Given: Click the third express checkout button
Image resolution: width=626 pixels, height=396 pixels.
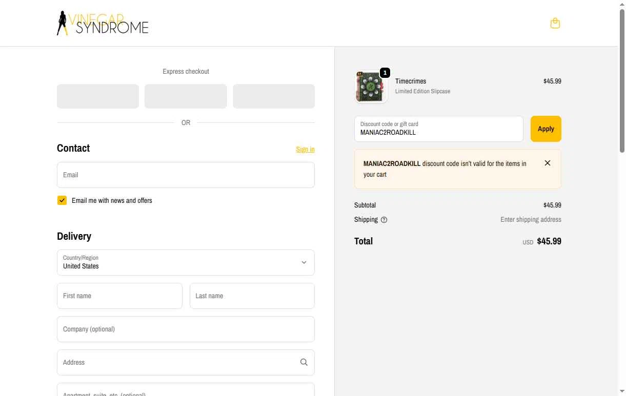Looking at the screenshot, I should click(x=274, y=96).
